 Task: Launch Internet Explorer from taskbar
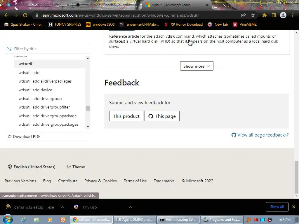23,220
